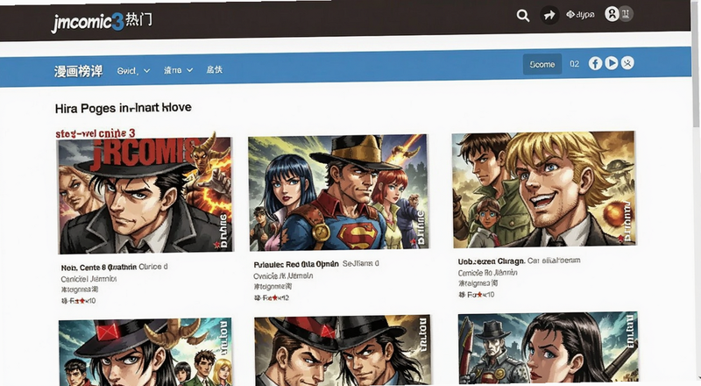
Task: Open search with the magnifier icon
Action: 522,16
